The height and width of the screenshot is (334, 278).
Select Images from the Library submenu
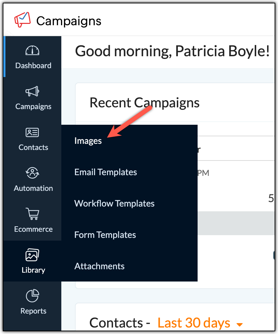(88, 141)
